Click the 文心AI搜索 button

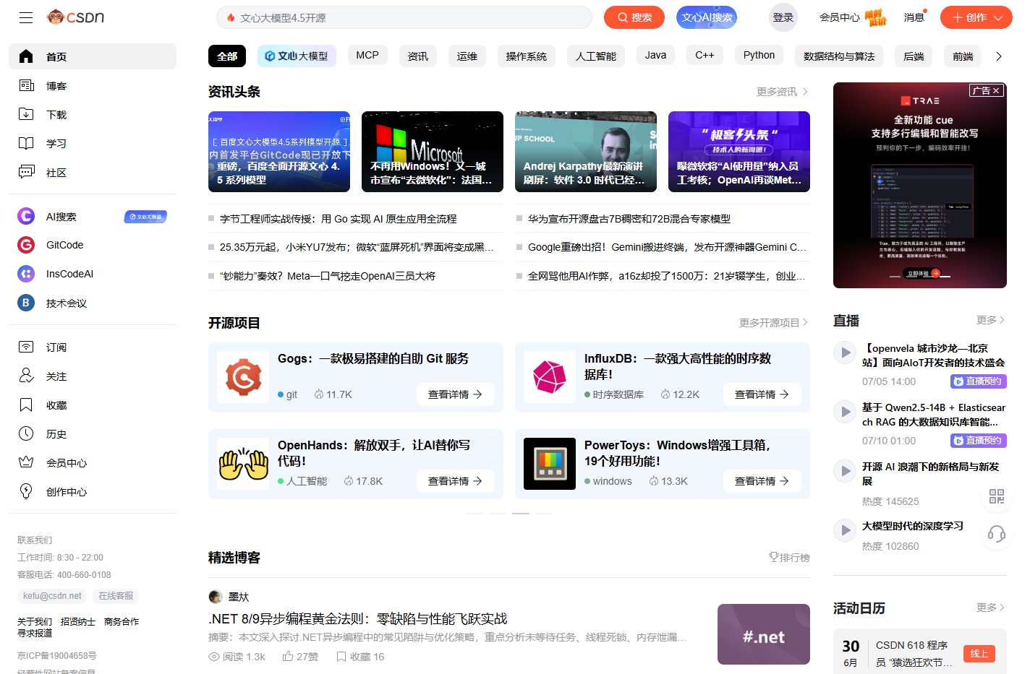pyautogui.click(x=707, y=17)
